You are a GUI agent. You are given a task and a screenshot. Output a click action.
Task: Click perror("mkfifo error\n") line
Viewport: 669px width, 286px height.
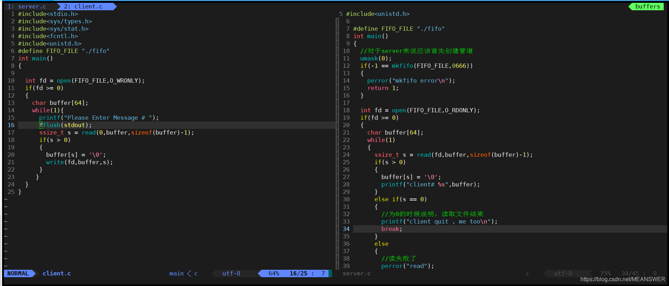(x=411, y=81)
